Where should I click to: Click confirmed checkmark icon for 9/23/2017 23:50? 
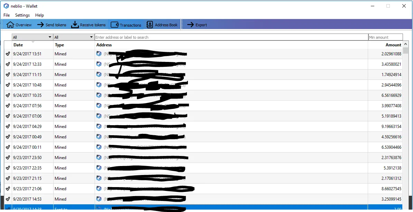point(8,157)
